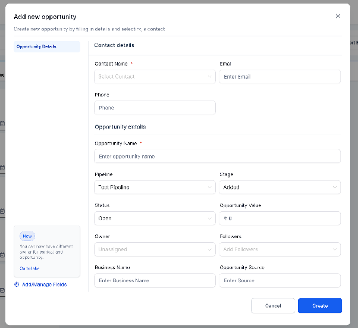Click the gear icon beside Add/Manage Fields

point(17,285)
